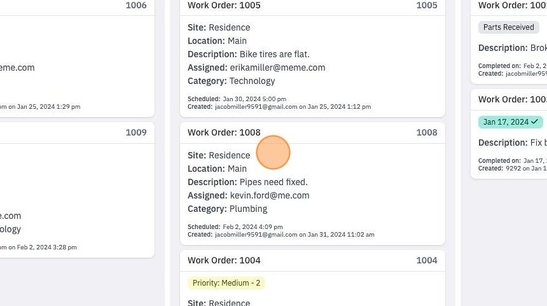The width and height of the screenshot is (547, 306).
Task: Click the Bike tires are flat description
Action: point(275,55)
